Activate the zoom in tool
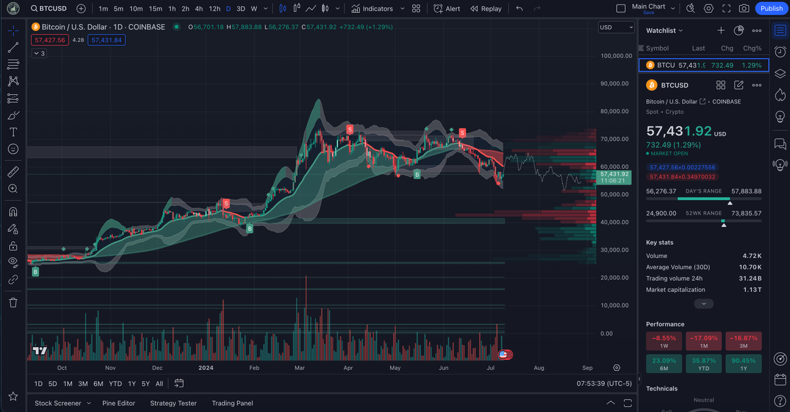 point(13,189)
